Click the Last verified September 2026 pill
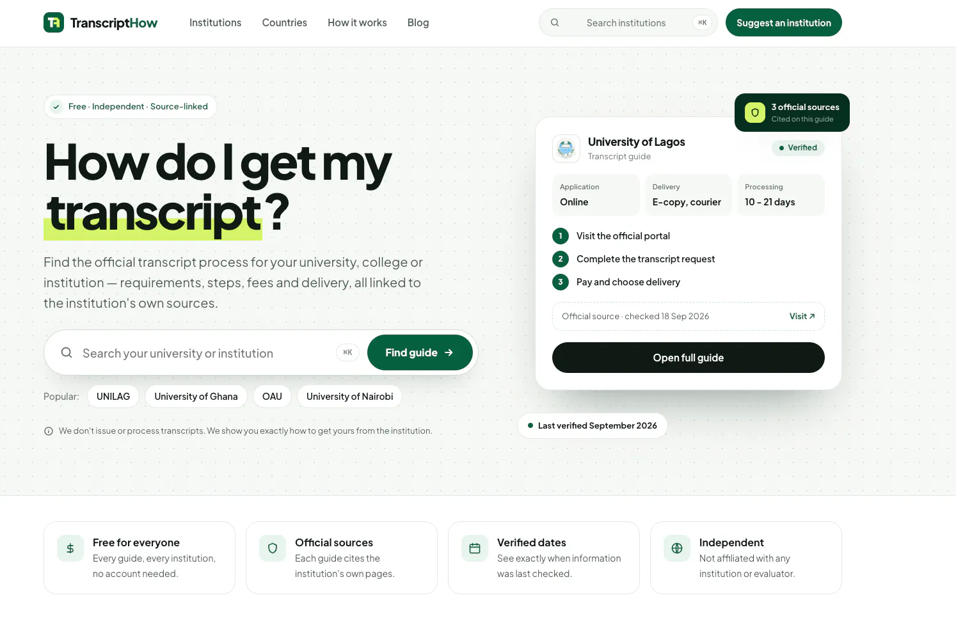This screenshot has width=956, height=632. coord(593,426)
